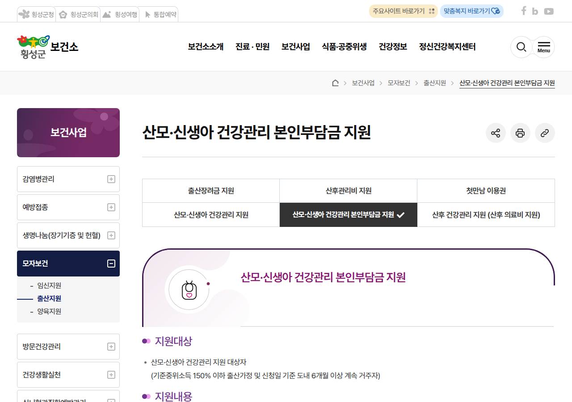Open 정신건강복지센터 main menu
The width and height of the screenshot is (572, 402).
(x=447, y=46)
